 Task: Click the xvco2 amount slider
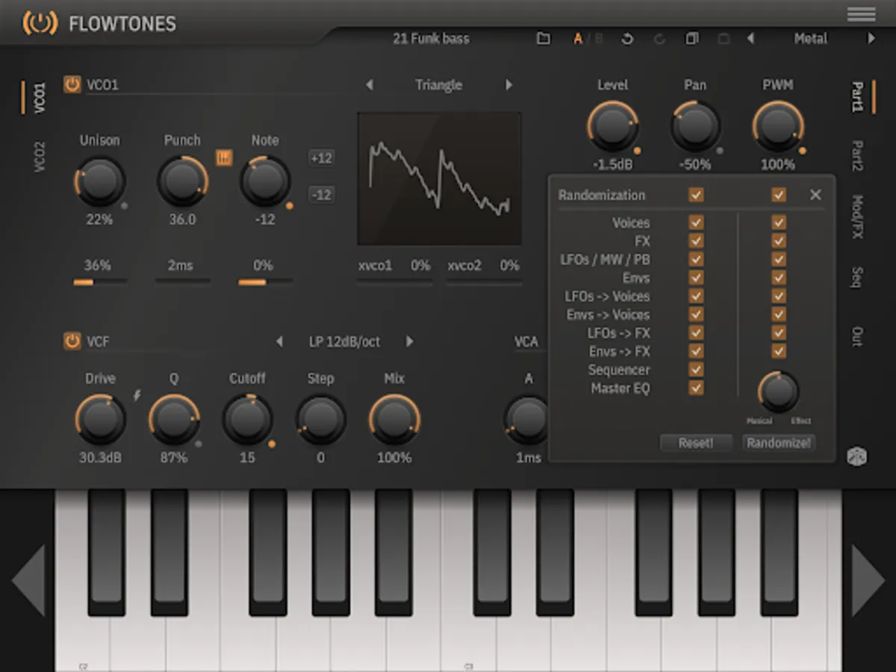click(484, 282)
